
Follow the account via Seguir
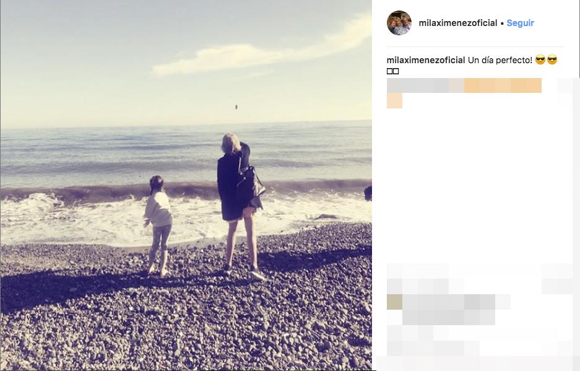point(520,23)
